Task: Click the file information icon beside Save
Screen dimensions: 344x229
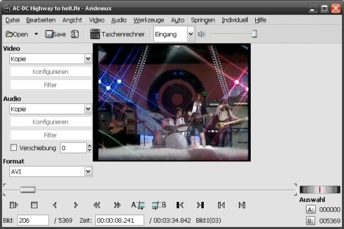Action: [x=75, y=34]
